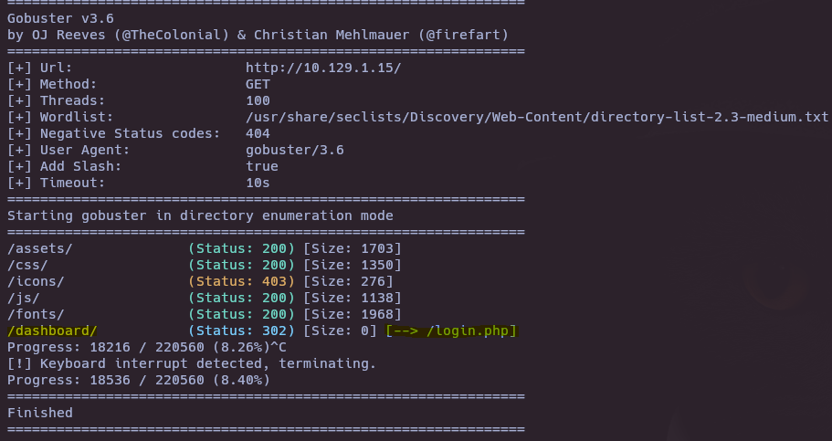Click the /assets/ directory result
The width and height of the screenshot is (832, 441).
pyautogui.click(x=40, y=249)
